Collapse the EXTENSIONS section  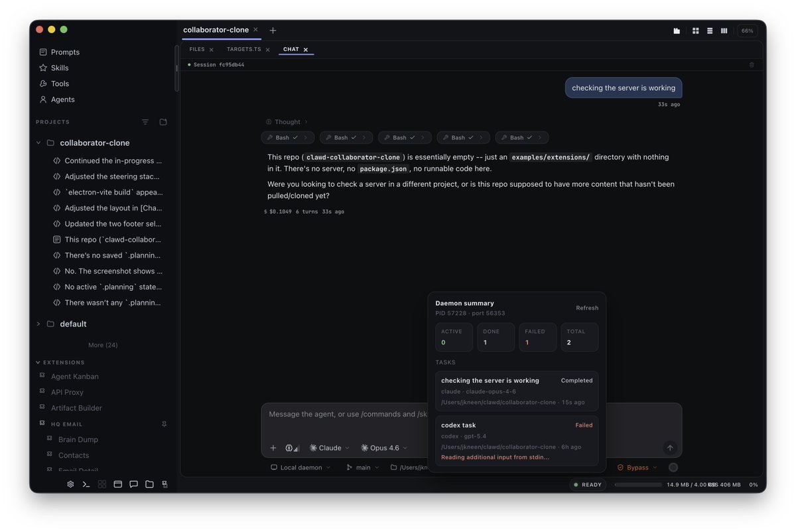point(60,362)
